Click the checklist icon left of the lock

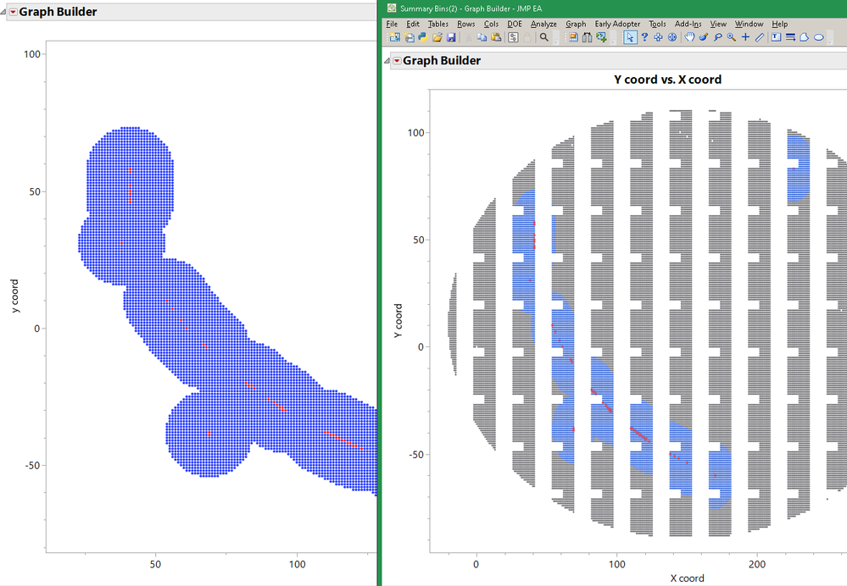[513, 37]
